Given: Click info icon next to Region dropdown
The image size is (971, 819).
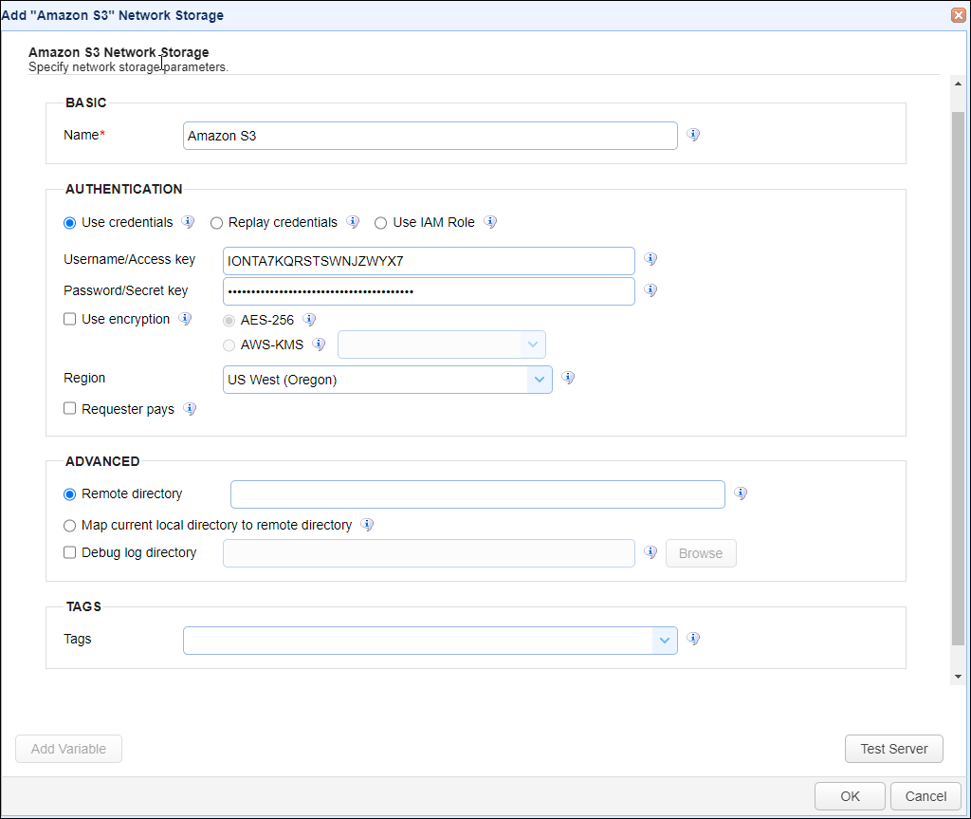Looking at the screenshot, I should pos(568,378).
